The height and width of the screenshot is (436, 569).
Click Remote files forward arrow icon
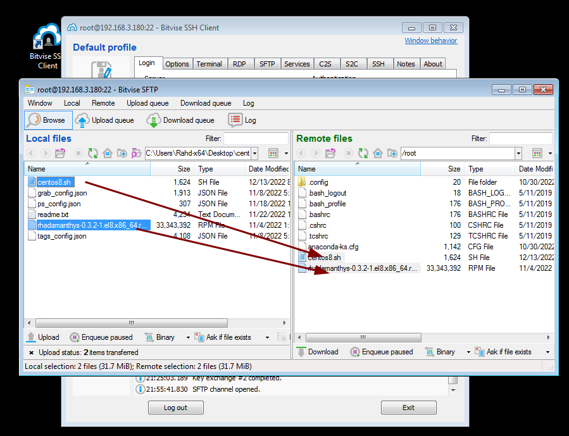click(x=315, y=153)
